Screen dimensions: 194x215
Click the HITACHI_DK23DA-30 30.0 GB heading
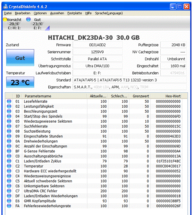tap(94, 38)
